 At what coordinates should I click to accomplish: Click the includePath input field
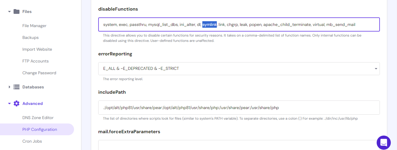click(324, 108)
